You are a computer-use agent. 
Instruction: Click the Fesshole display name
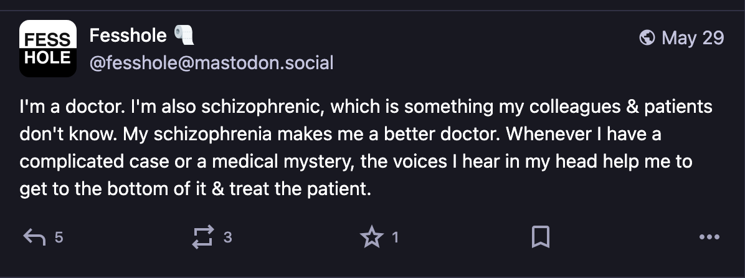[128, 35]
